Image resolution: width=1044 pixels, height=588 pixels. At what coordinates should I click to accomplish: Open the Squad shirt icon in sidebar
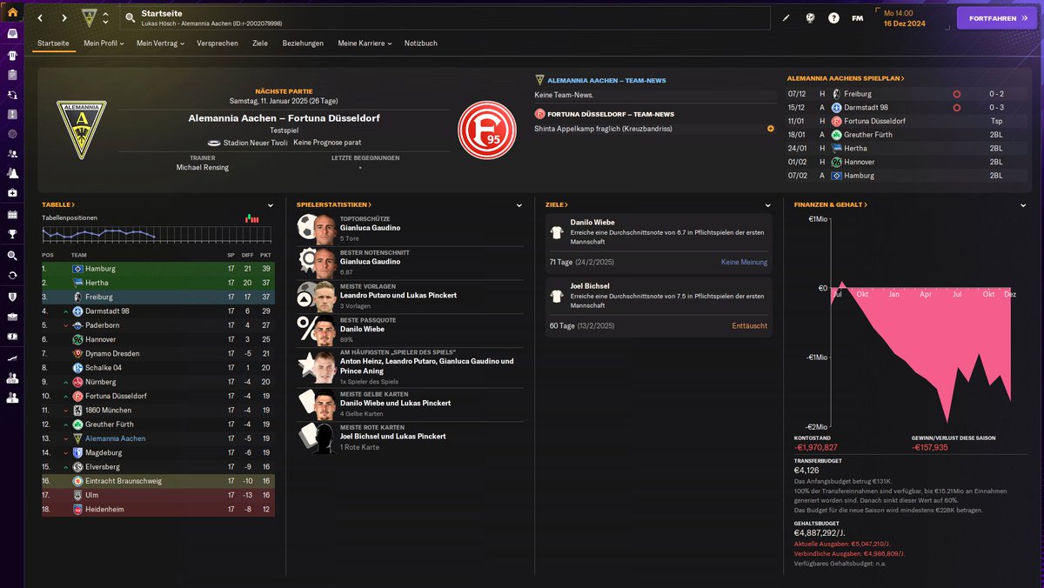[x=12, y=54]
